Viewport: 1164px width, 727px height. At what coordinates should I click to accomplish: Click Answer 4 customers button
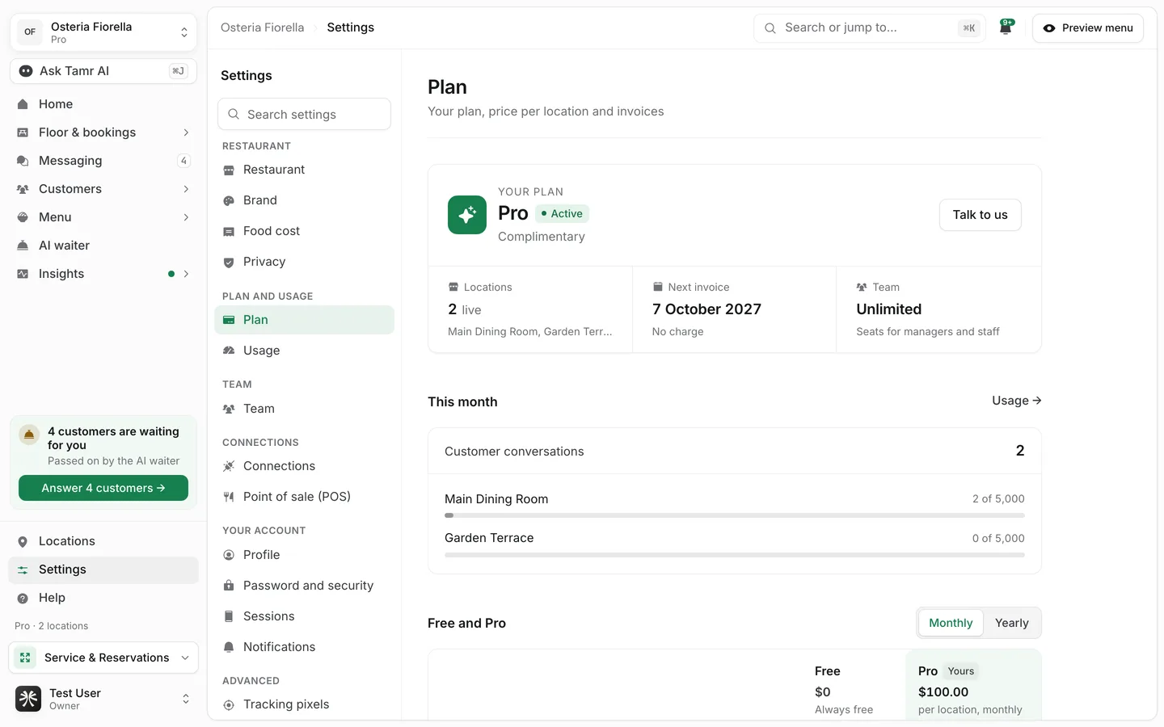[103, 488]
